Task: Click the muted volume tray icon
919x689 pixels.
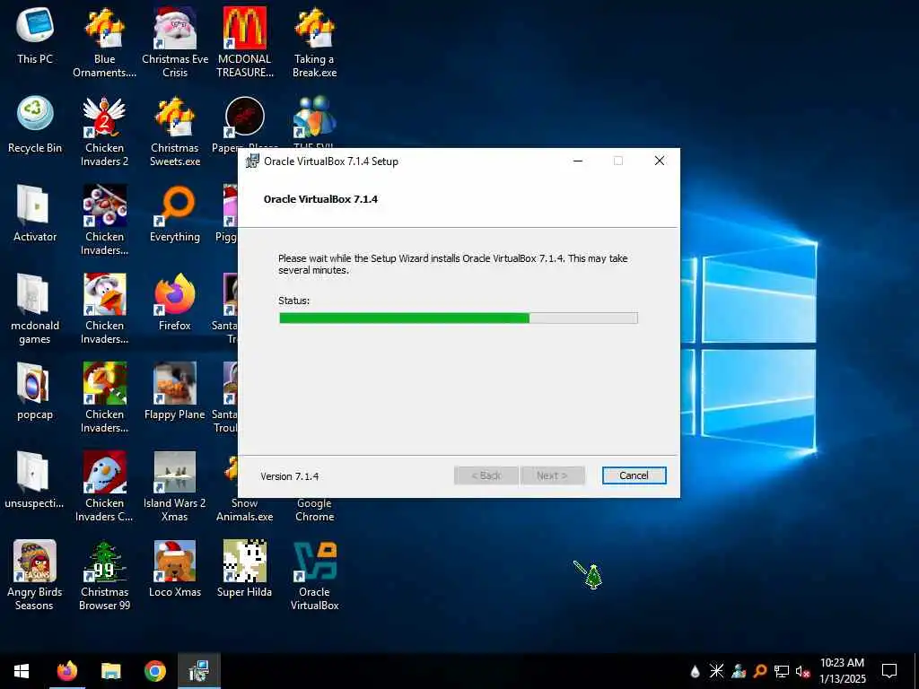Action: [802, 671]
